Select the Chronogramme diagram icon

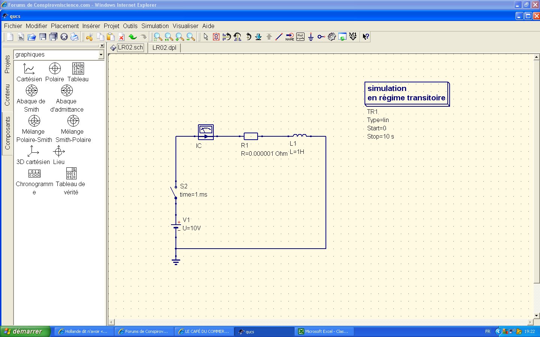click(34, 174)
